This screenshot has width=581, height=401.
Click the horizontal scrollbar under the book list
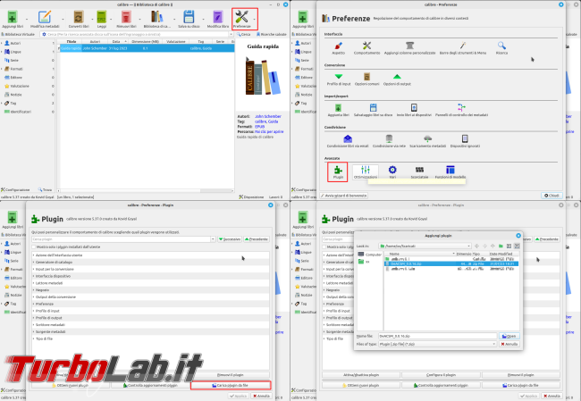(x=146, y=191)
